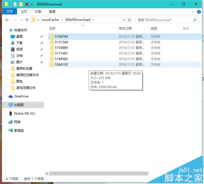Sort by the 大小 column header
This screenshot has height=184, width=204.
(186, 29)
